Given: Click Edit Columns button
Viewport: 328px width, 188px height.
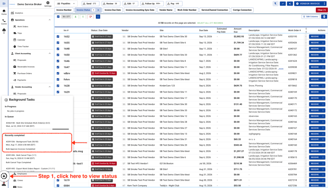Looking at the screenshot, I should click(x=311, y=17).
